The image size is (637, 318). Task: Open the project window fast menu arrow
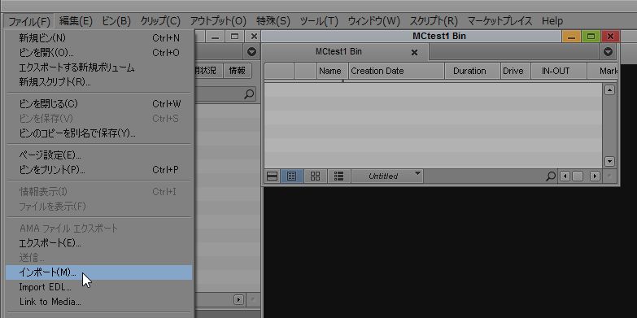[252, 52]
